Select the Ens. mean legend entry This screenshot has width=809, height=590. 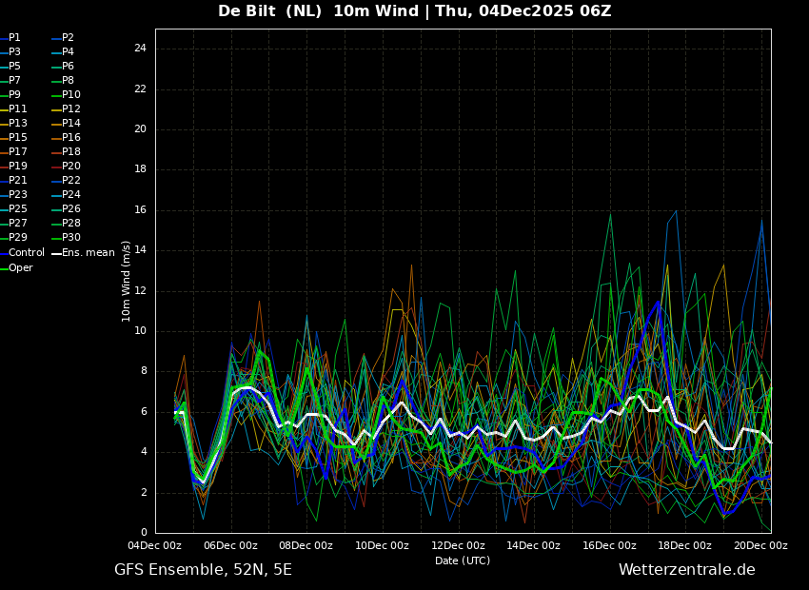click(88, 253)
